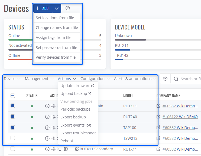Launch the terminal icon in RUTX11 Secondary row
The height and width of the screenshot is (156, 201).
coord(59,149)
